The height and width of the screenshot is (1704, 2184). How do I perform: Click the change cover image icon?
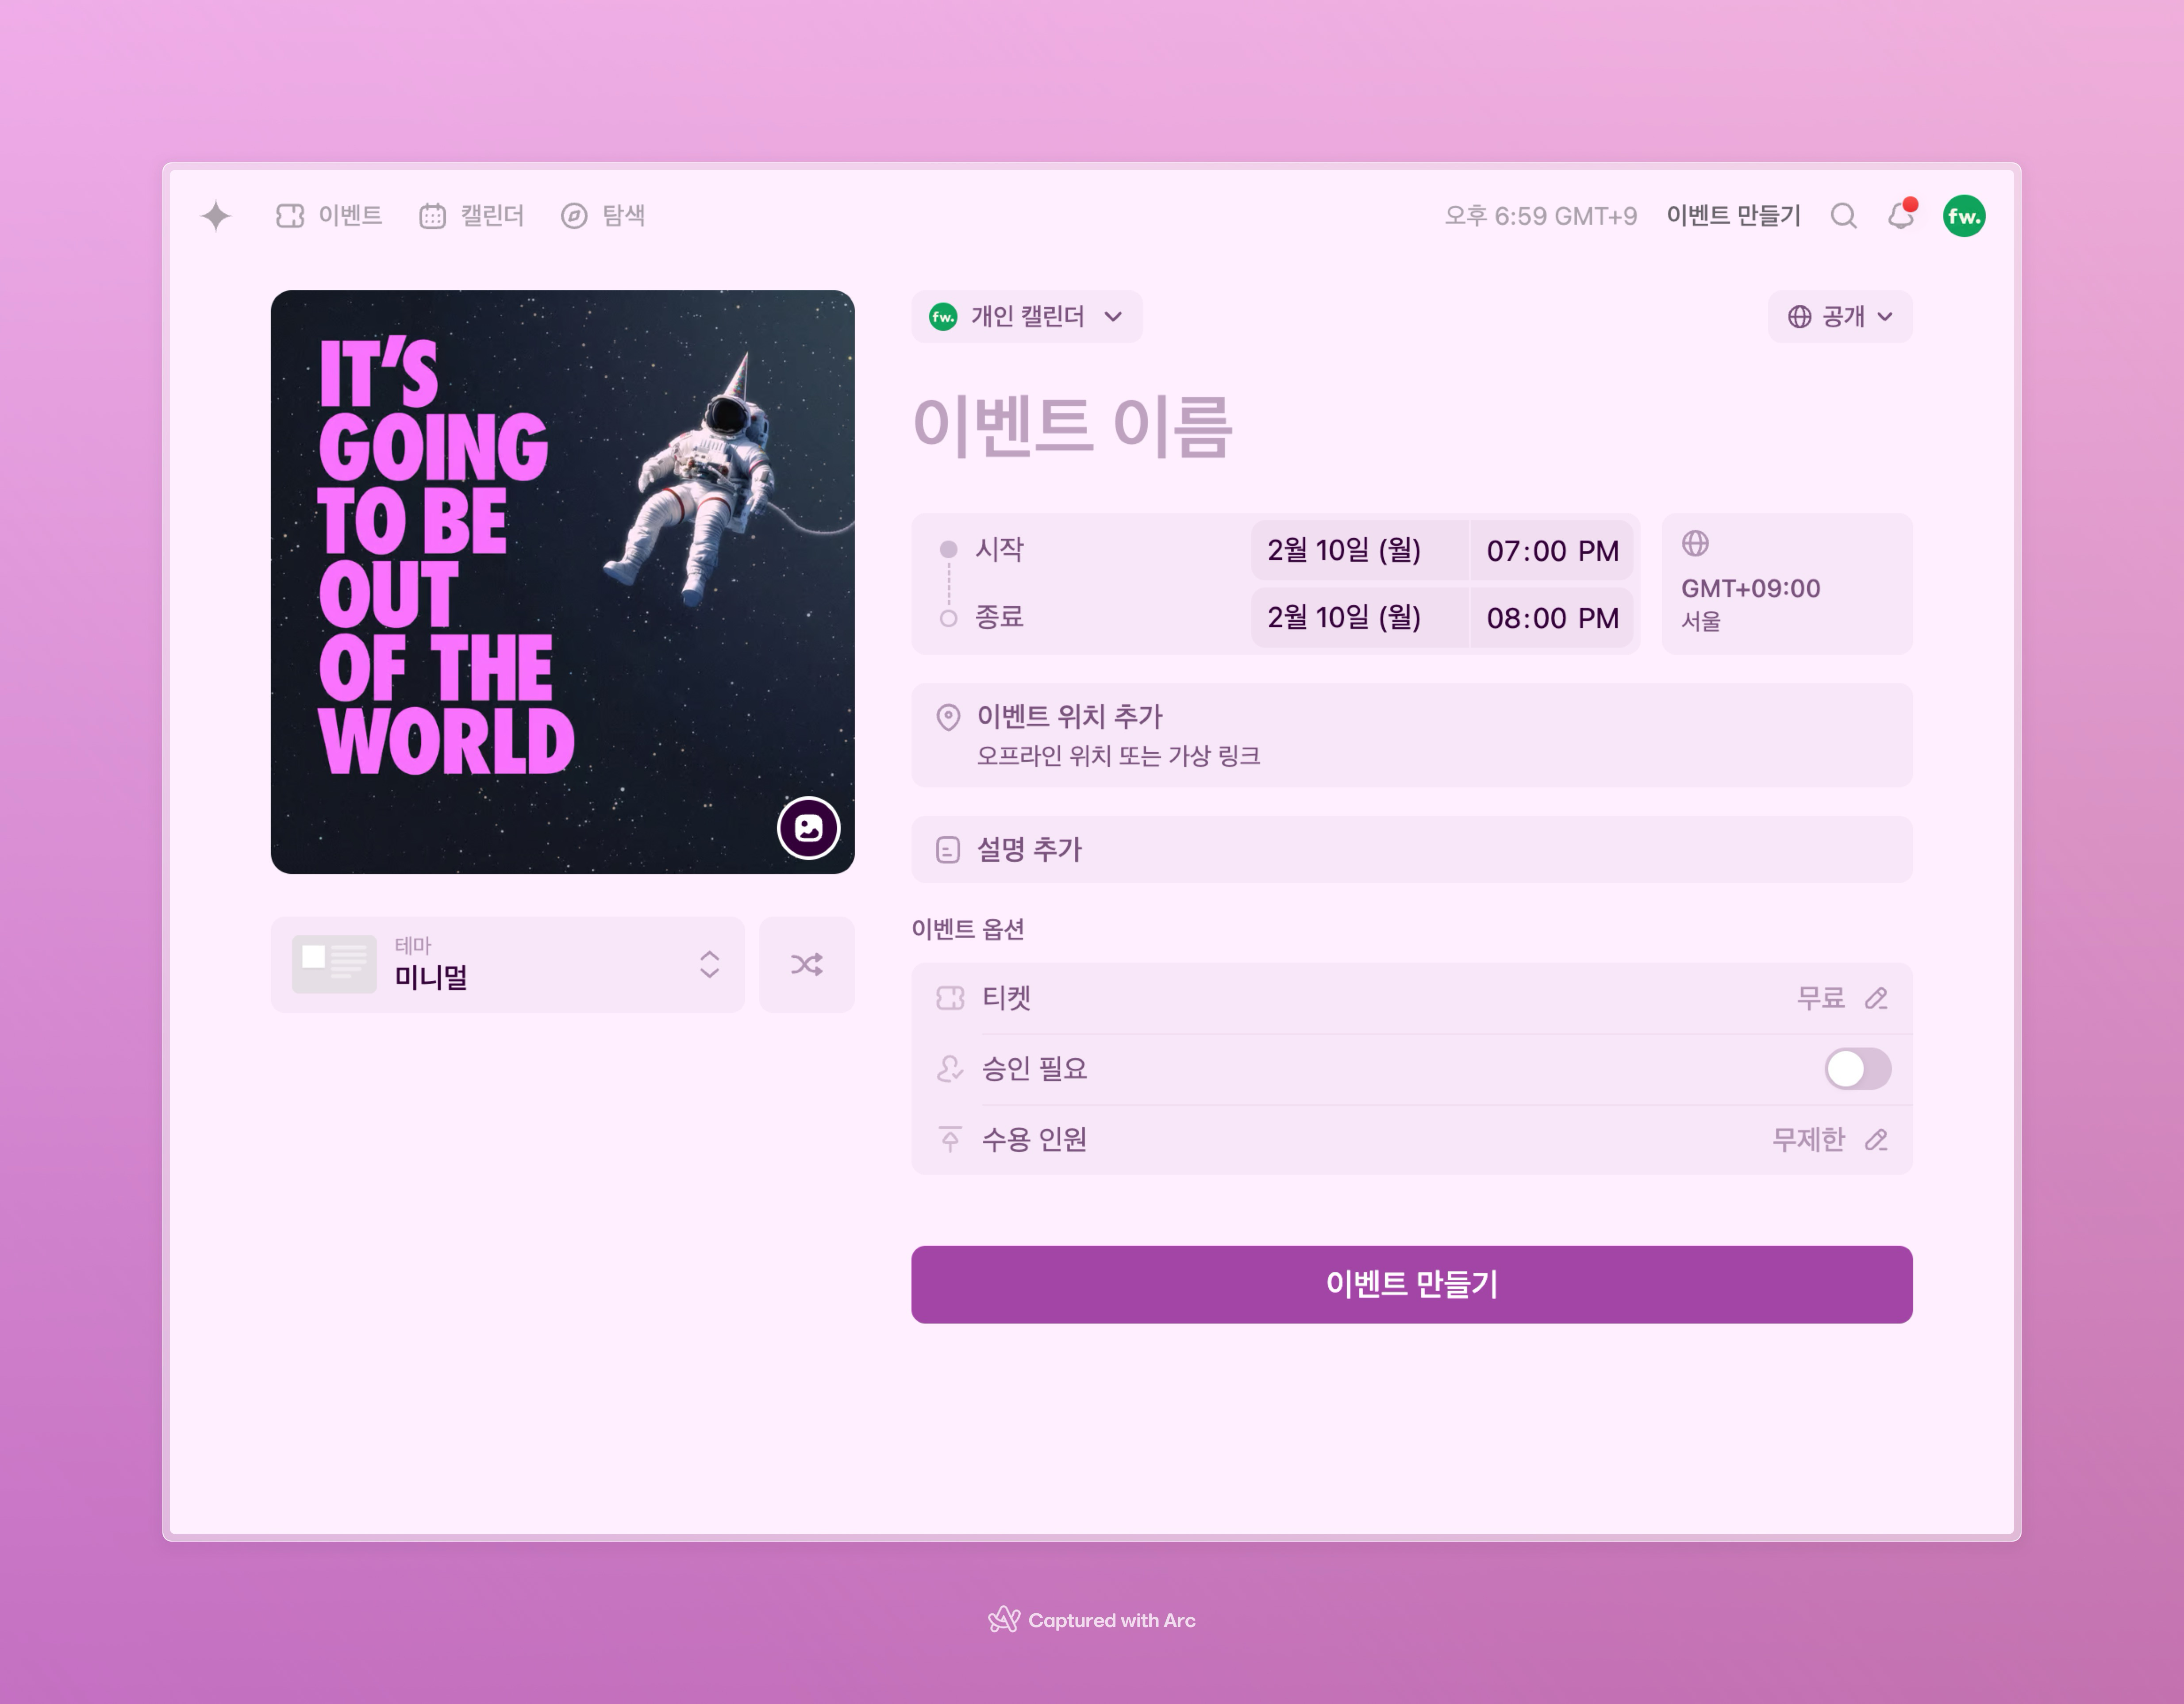808,828
